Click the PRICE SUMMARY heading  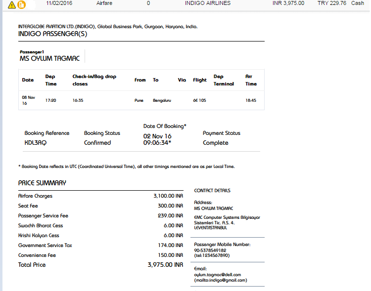[x=42, y=183]
